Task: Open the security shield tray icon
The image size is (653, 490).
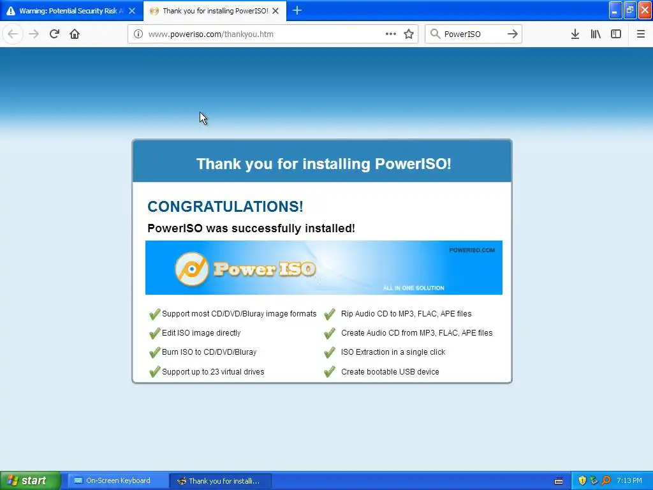Action: [582, 480]
